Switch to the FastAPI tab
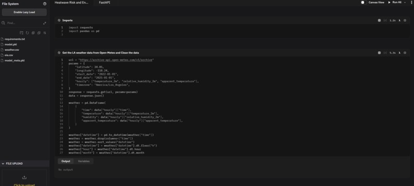The image size is (414, 186). click(105, 3)
